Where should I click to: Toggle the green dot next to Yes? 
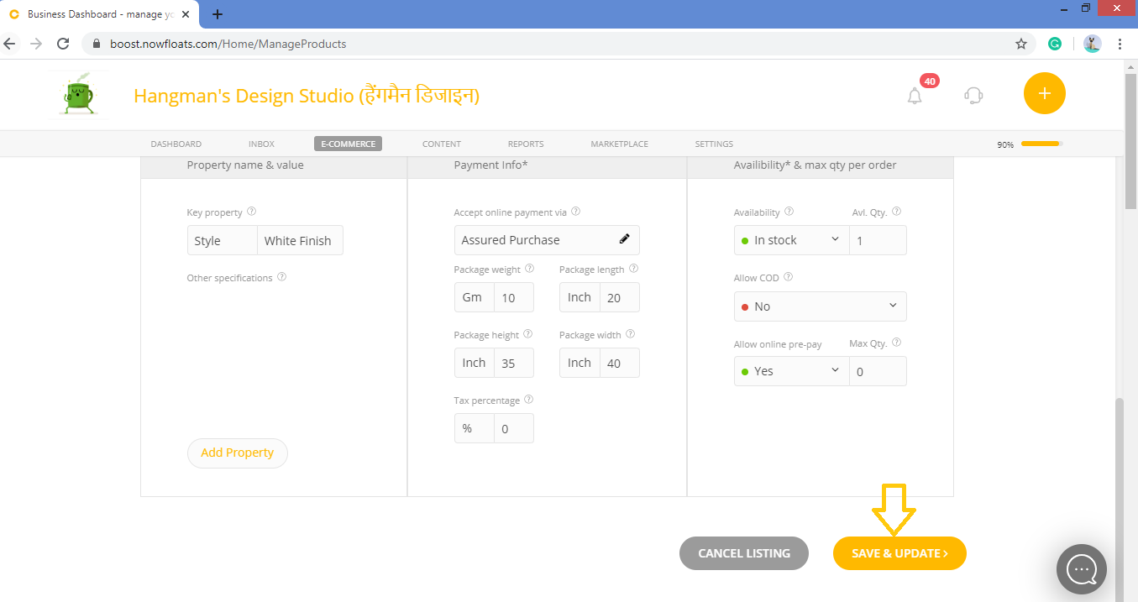(747, 370)
